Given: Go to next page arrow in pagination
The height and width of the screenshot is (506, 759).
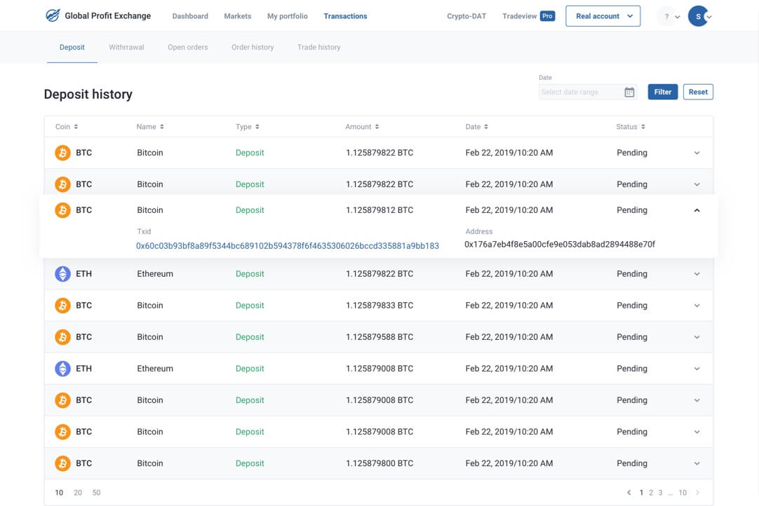Looking at the screenshot, I should point(697,493).
